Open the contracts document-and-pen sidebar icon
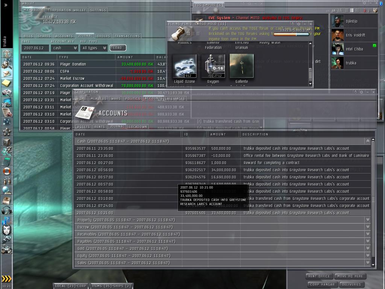Image resolution: width=385 pixels, height=289 pixels. click(7, 112)
